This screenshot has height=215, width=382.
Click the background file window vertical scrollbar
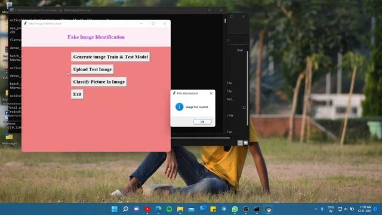click(x=247, y=88)
